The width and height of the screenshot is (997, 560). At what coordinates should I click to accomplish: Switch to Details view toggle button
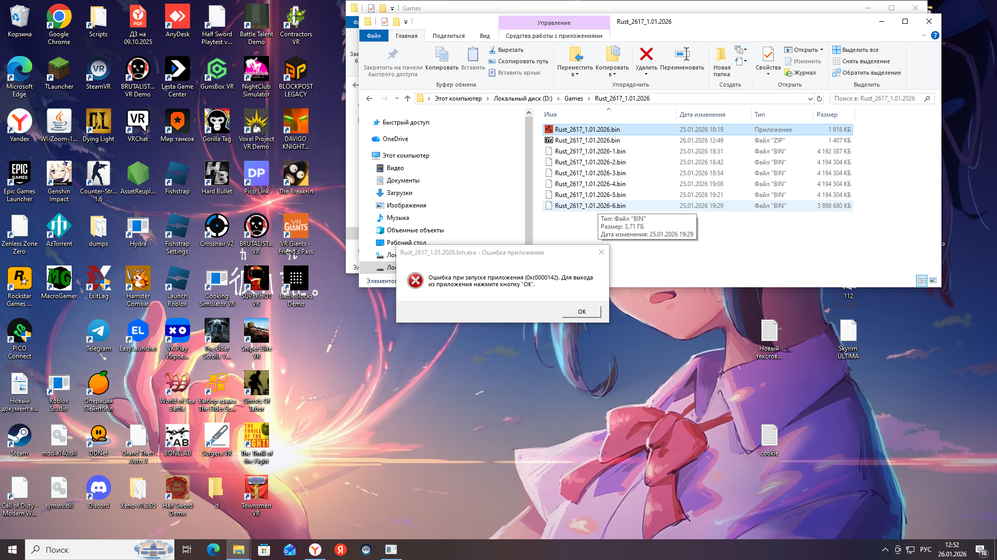point(922,281)
